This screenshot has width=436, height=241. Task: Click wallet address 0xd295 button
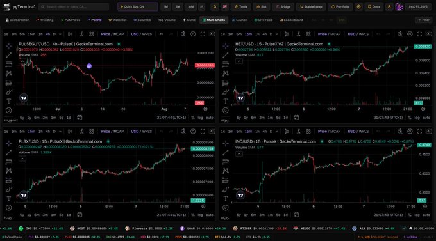(418, 6)
